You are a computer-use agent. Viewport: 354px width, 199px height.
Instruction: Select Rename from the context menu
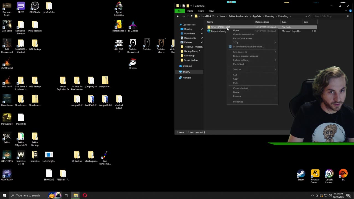pos(237,96)
